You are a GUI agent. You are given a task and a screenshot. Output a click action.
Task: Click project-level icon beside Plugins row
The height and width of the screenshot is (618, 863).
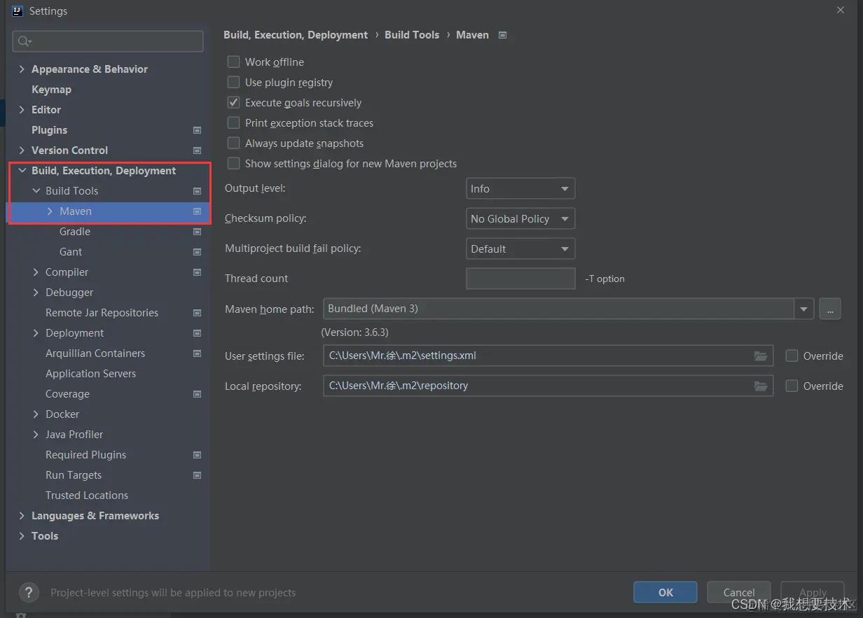(197, 130)
